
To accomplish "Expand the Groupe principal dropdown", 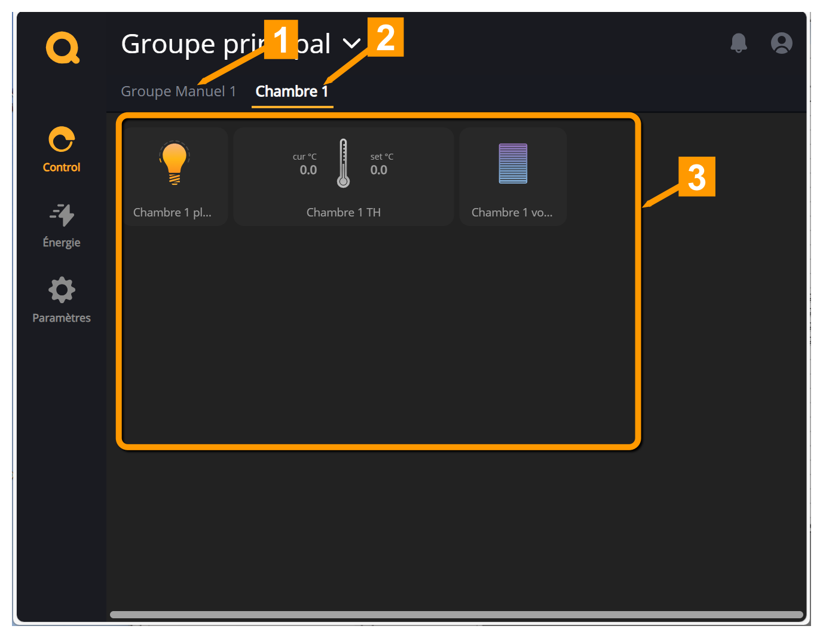I will (353, 42).
